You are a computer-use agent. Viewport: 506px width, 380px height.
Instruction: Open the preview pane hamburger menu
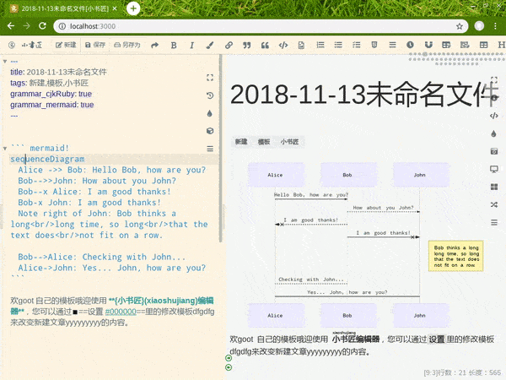(493, 222)
